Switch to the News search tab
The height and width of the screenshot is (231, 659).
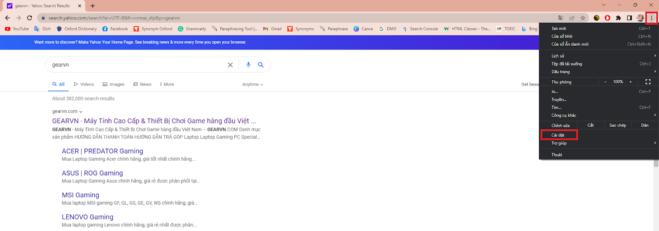click(x=143, y=84)
